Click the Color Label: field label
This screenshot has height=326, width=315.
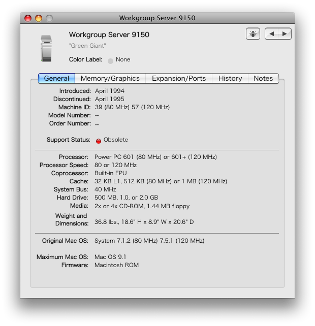pos(85,59)
